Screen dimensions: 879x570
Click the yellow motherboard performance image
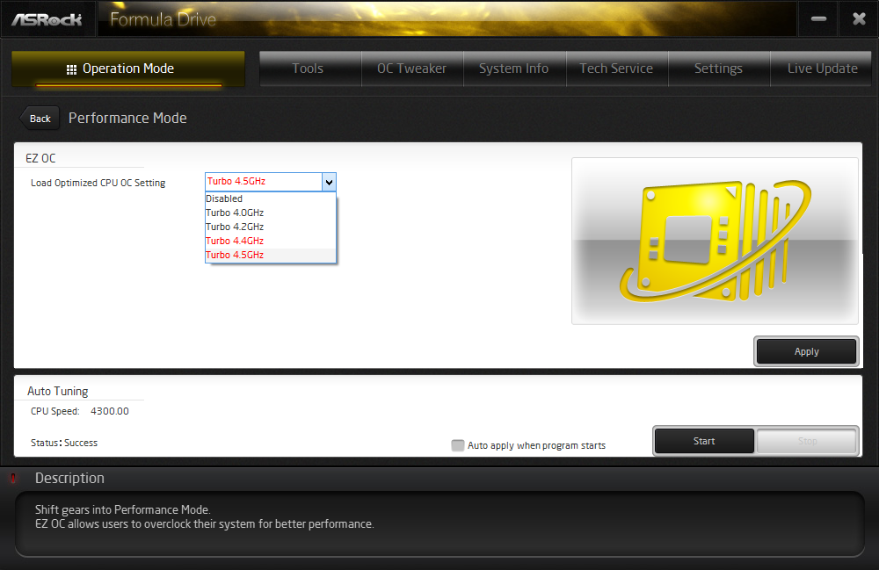[715, 241]
